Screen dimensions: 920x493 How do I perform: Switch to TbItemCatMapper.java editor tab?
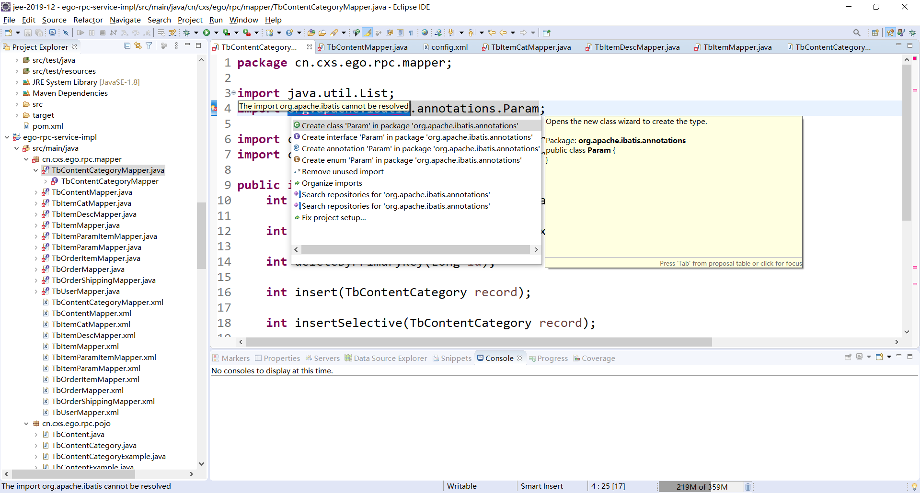526,47
